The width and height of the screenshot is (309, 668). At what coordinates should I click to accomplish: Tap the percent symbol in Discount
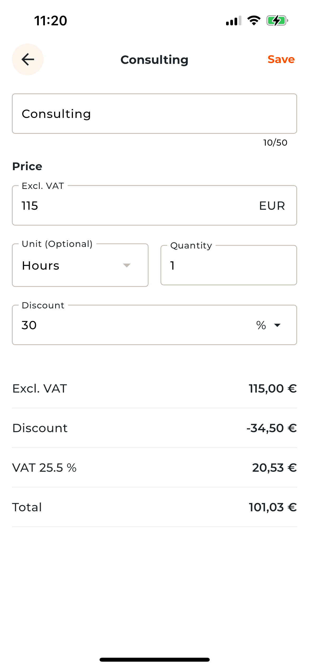tap(261, 325)
